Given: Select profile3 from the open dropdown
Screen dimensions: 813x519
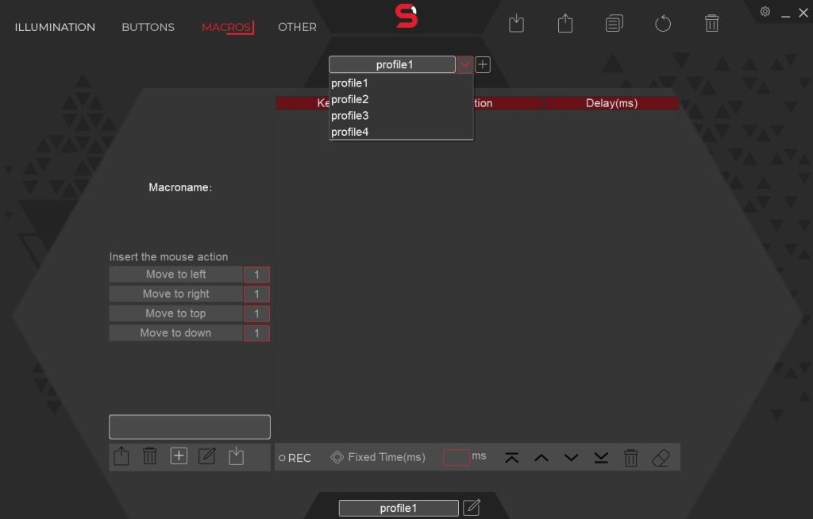Looking at the screenshot, I should [x=350, y=115].
